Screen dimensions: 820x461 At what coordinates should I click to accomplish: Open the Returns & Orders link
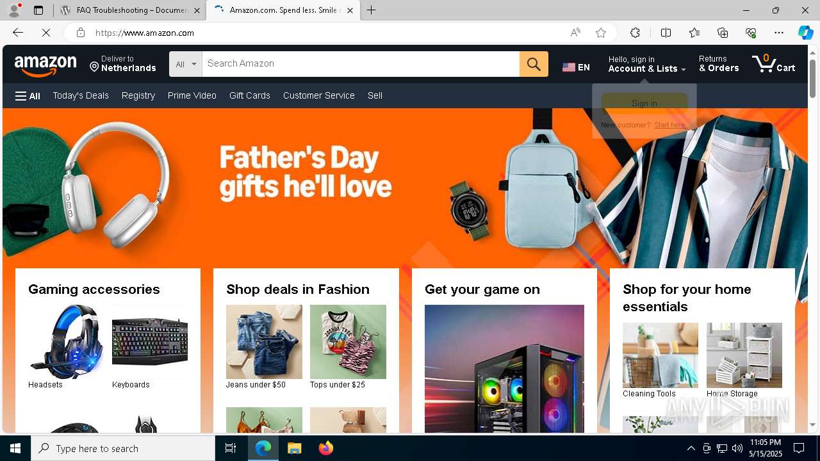(719, 63)
